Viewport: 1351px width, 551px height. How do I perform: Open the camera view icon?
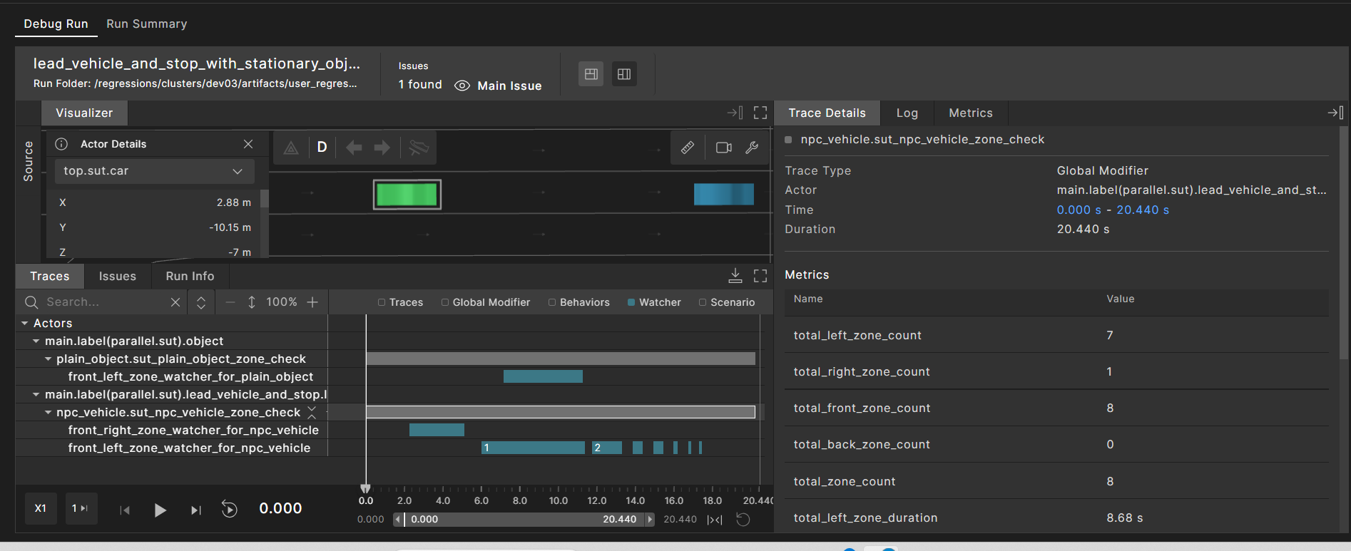(x=723, y=148)
